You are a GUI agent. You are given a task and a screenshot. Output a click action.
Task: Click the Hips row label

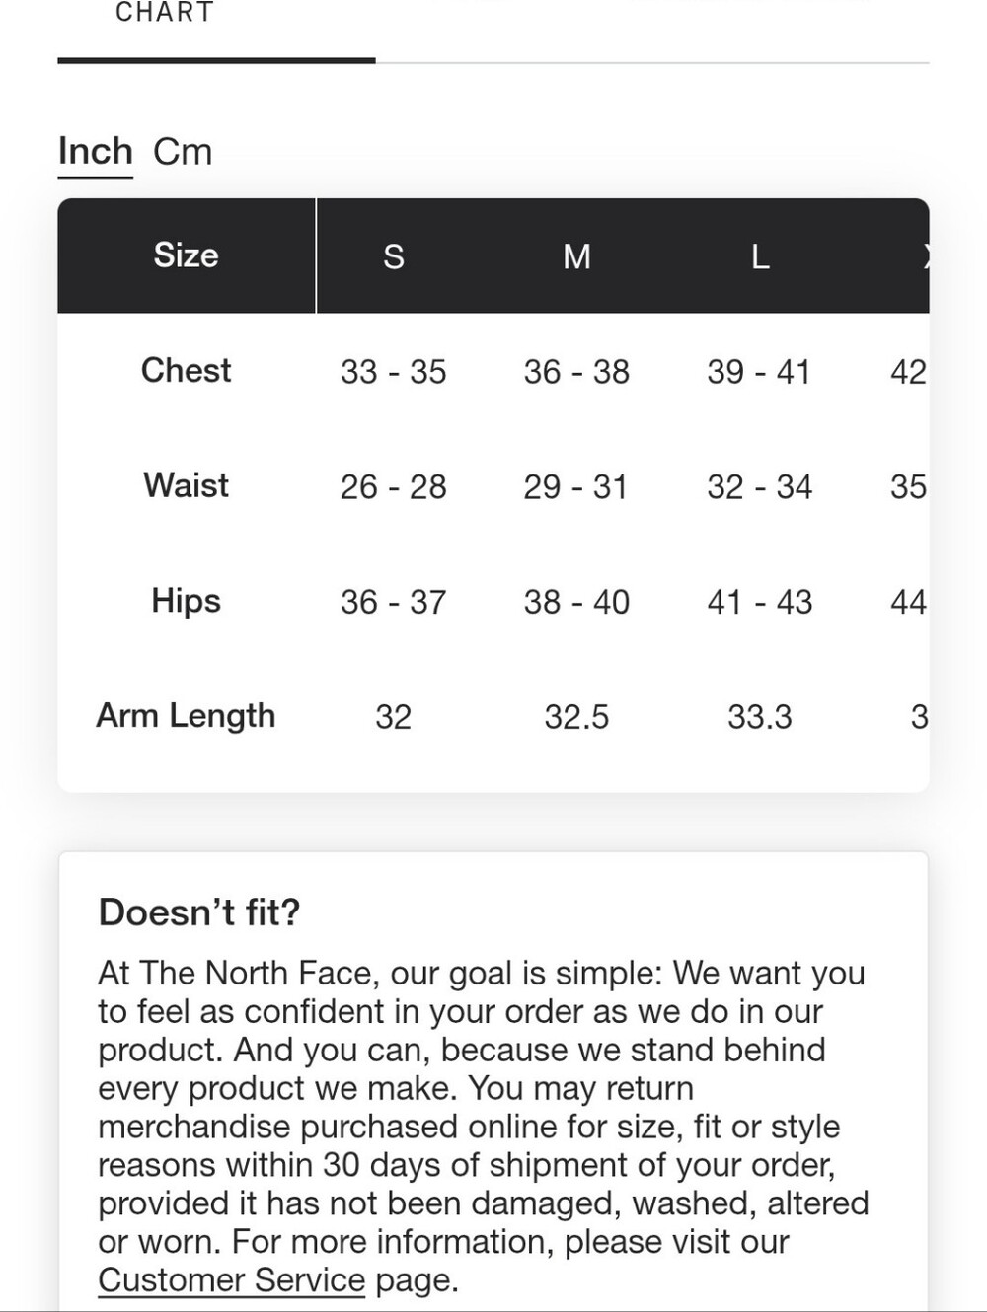(186, 600)
